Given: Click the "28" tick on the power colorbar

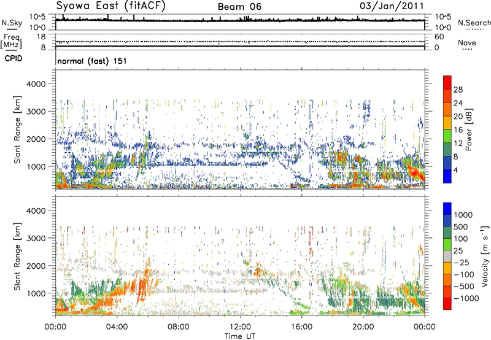Looking at the screenshot, I should pos(458,90).
